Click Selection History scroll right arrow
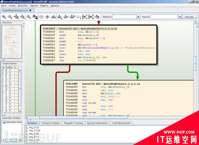This screenshot has width=199, height=145. pyautogui.click(x=20, y=141)
